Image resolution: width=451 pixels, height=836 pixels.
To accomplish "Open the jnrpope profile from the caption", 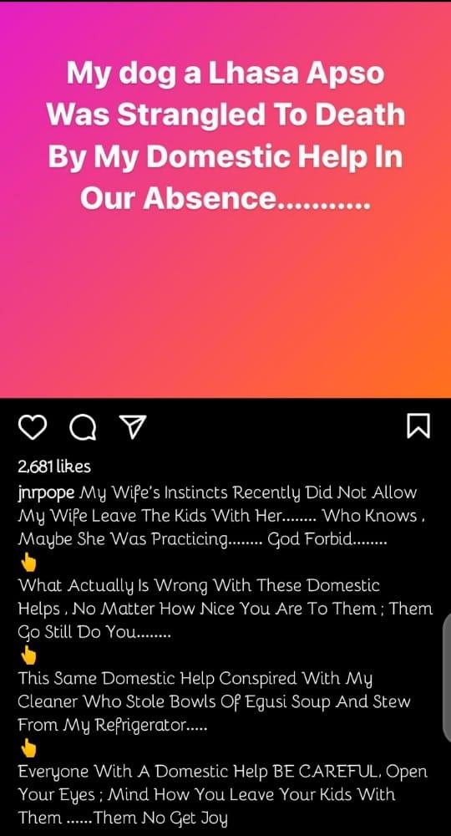I will (46, 493).
